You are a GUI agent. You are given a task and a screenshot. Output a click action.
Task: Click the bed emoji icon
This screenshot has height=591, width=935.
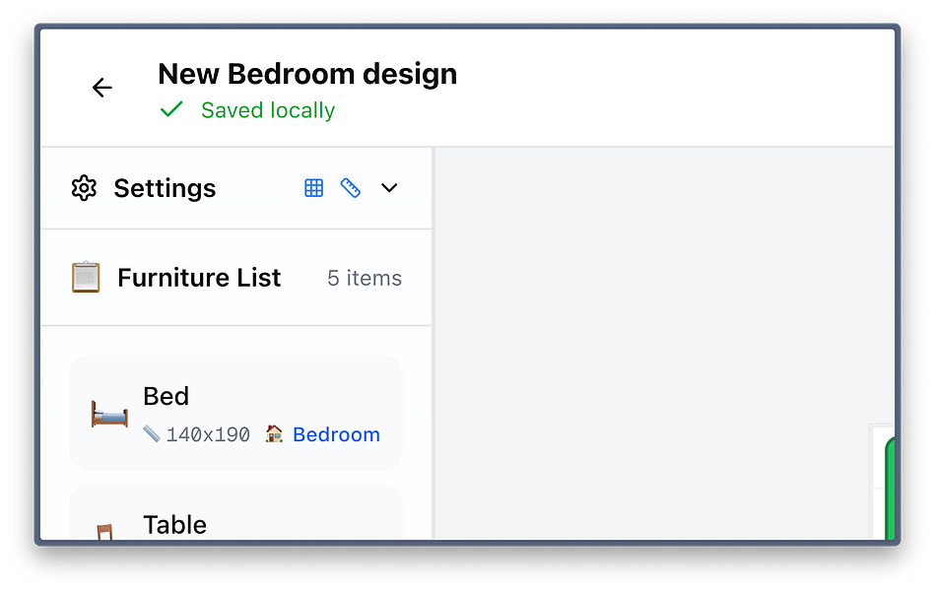(x=109, y=414)
